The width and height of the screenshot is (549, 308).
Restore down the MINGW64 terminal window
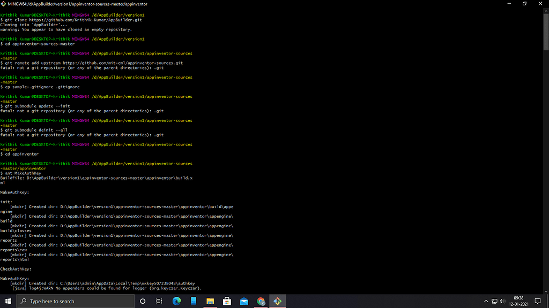524,4
